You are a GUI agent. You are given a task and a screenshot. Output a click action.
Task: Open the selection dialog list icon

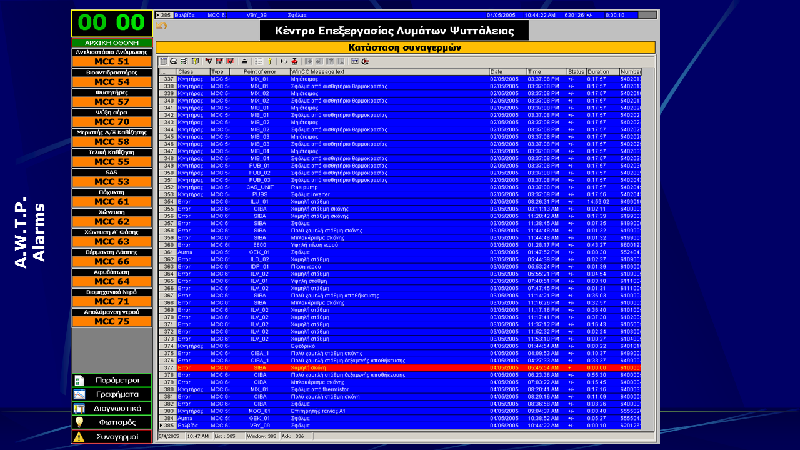259,61
